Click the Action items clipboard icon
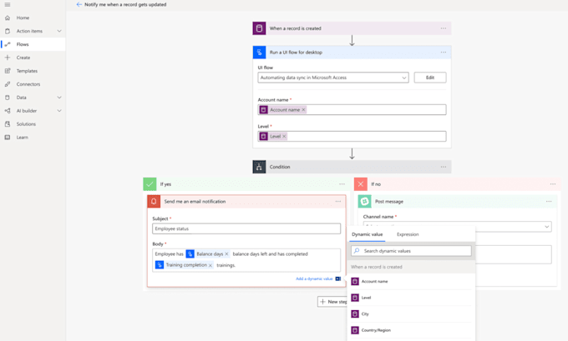The width and height of the screenshot is (568, 341). click(x=8, y=31)
